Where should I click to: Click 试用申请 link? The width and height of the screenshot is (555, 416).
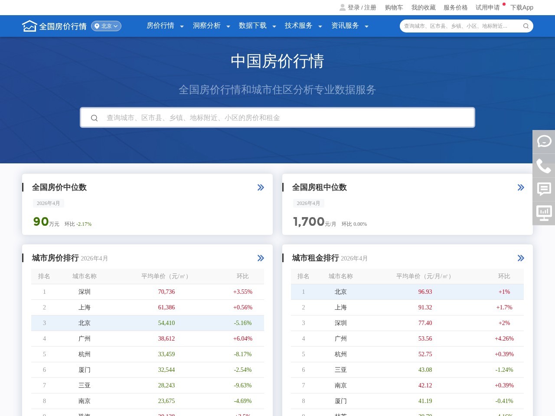pos(488,7)
